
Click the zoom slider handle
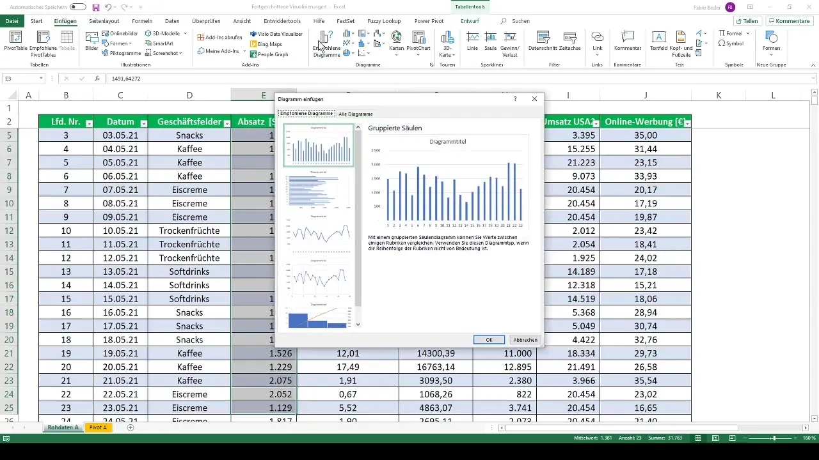point(774,438)
